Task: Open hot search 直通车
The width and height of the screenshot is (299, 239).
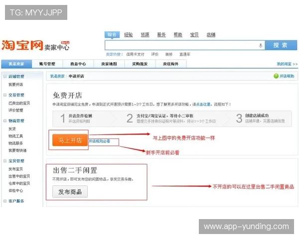Action: point(184,54)
